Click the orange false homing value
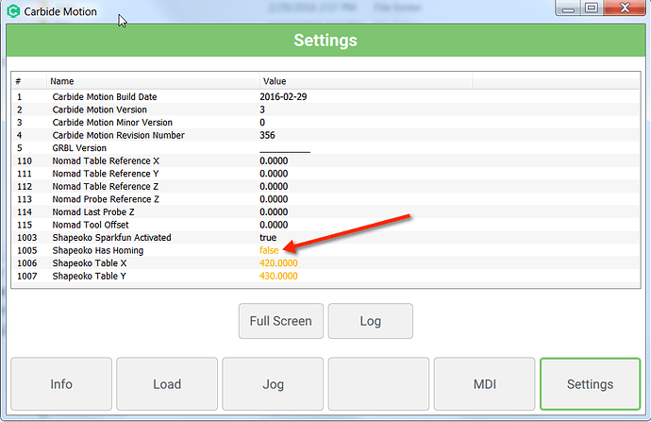Screen dimensions: 651x422 point(269,250)
